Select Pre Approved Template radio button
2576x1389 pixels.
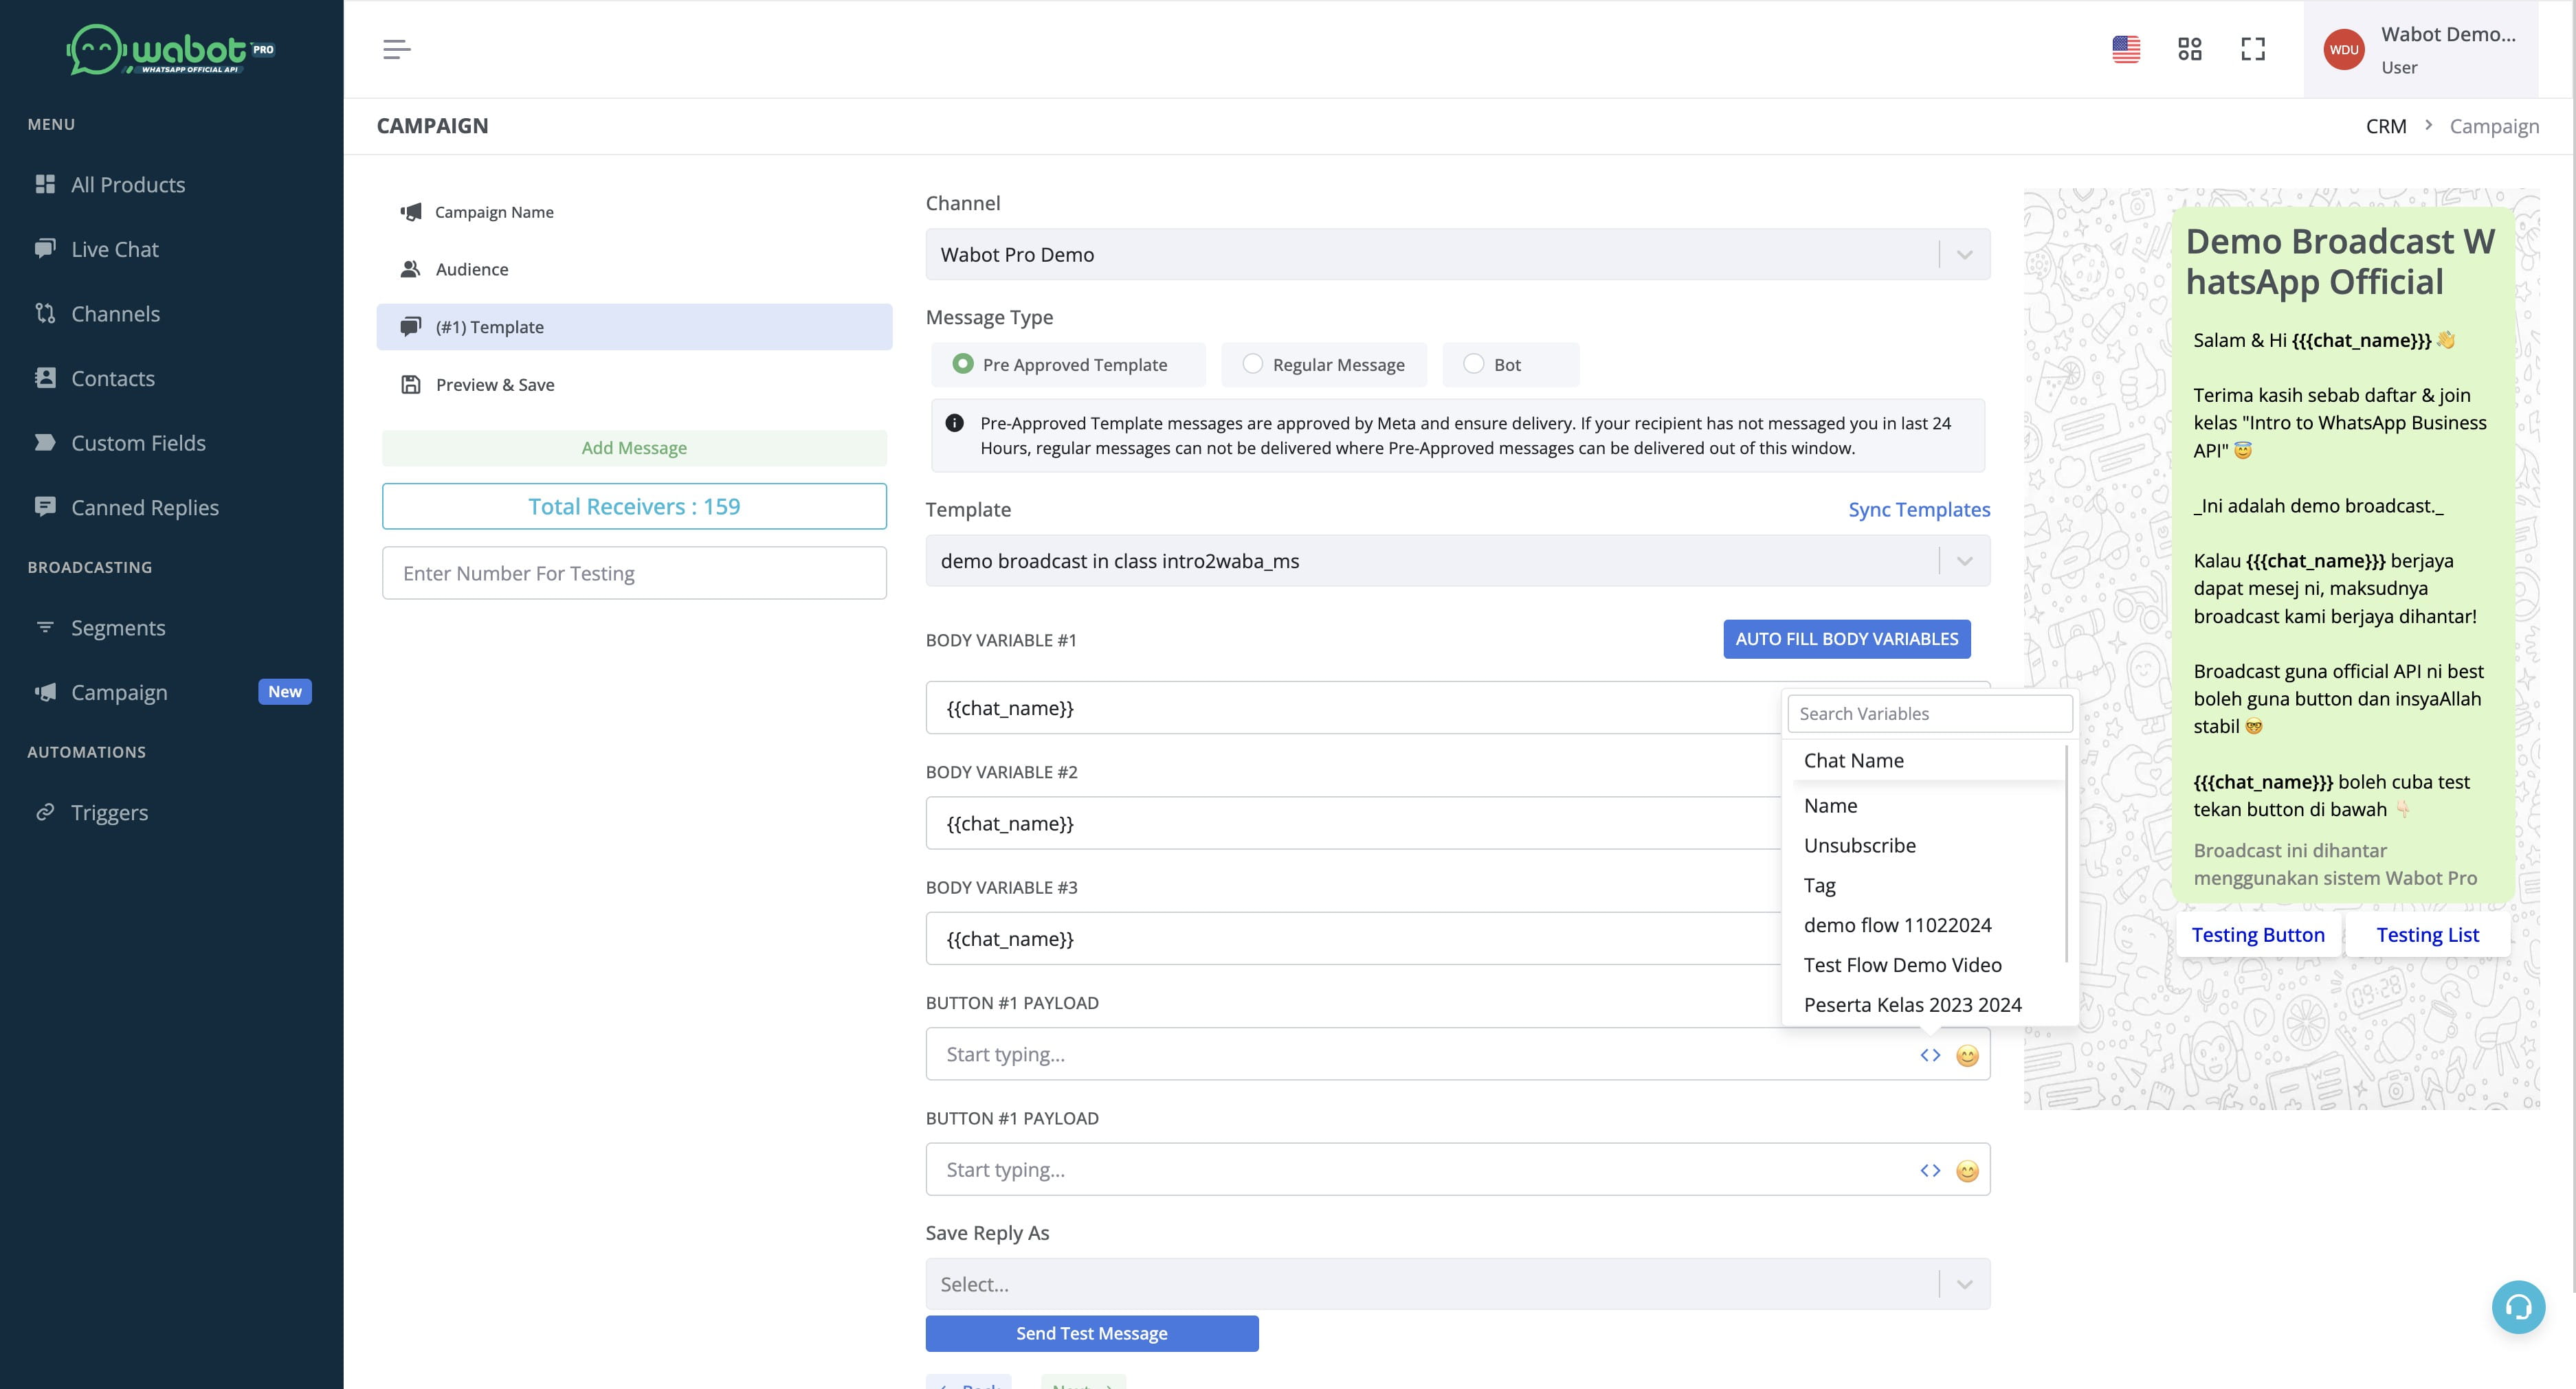[962, 364]
